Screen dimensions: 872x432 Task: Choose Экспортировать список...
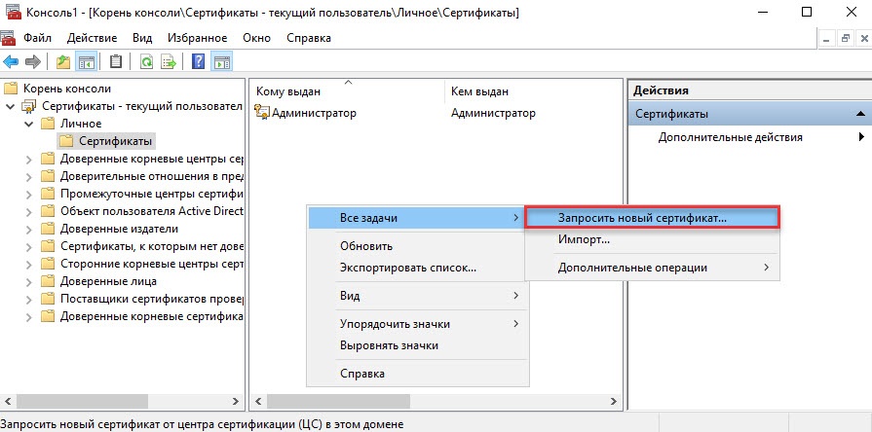tap(417, 268)
